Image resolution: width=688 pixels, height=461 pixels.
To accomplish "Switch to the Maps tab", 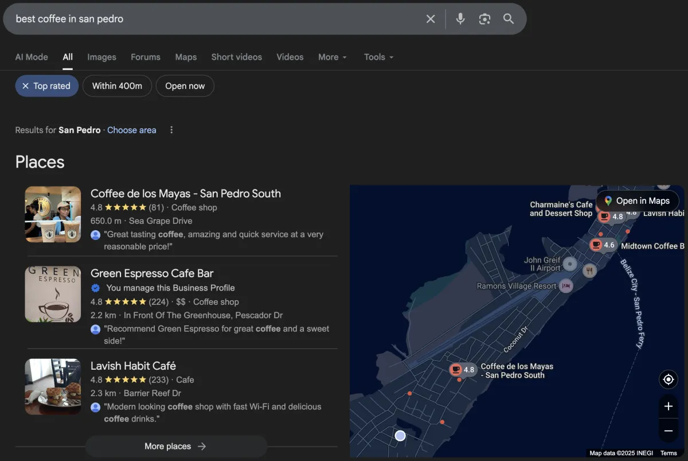I will click(186, 57).
